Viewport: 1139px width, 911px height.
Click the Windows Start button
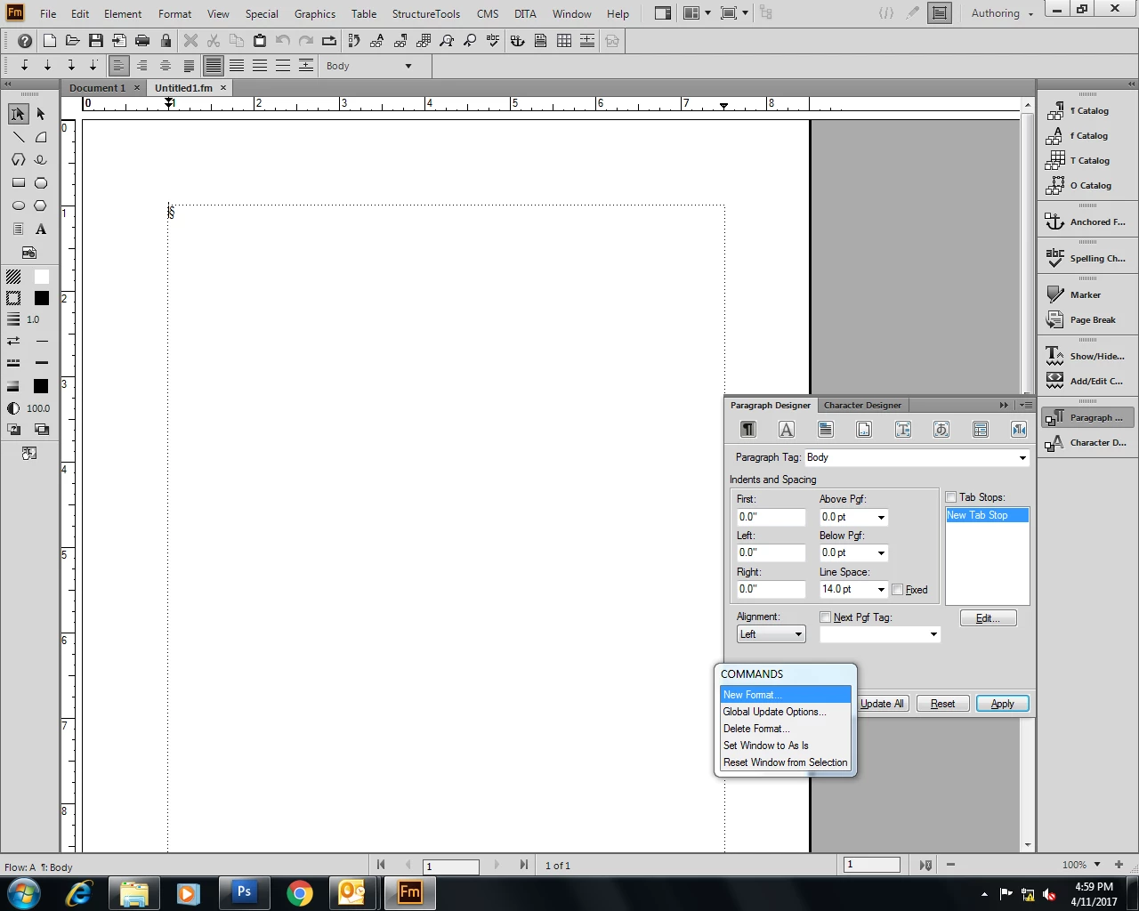(x=23, y=893)
